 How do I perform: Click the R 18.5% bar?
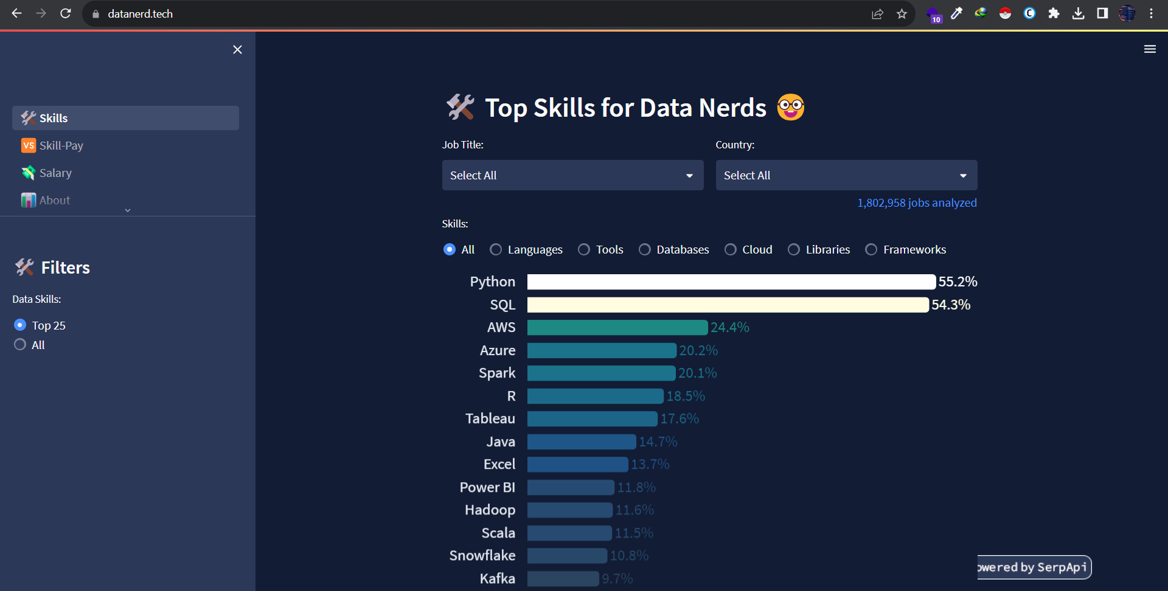click(x=596, y=396)
